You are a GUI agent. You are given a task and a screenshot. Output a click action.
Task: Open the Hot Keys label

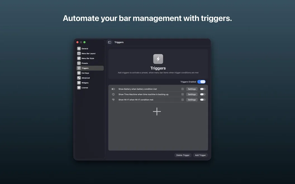pos(85,73)
